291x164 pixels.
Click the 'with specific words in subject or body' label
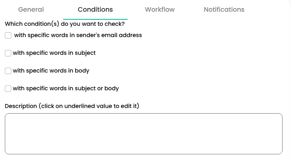coord(66,89)
